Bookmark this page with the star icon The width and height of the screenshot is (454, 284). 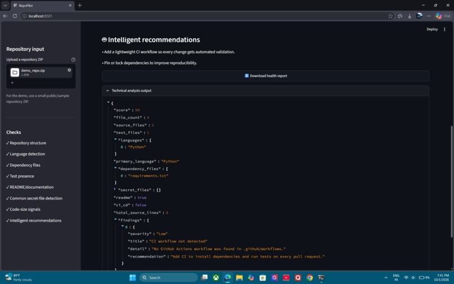tap(390, 16)
